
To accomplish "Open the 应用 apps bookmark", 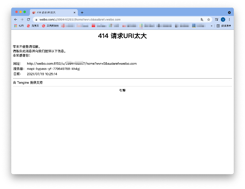I will (x=19, y=26).
